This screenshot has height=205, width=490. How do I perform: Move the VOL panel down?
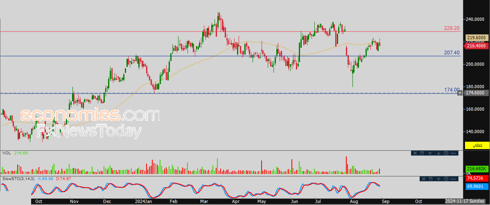coord(439,153)
